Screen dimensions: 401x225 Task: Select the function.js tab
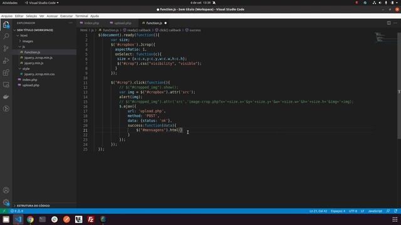(154, 23)
